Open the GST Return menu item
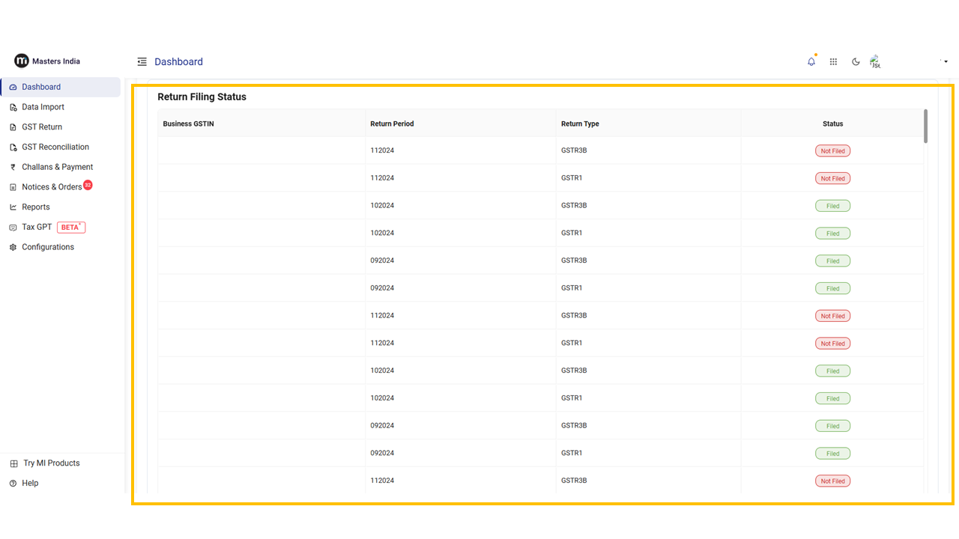Viewport: 959px width, 539px height. pyautogui.click(x=42, y=127)
